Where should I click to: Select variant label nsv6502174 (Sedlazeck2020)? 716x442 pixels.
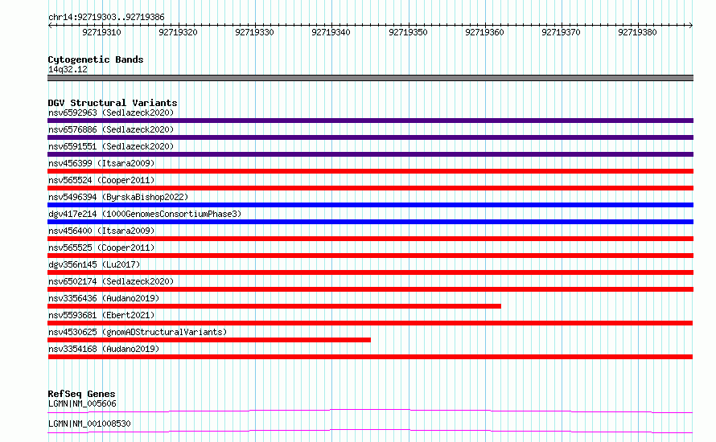point(111,281)
